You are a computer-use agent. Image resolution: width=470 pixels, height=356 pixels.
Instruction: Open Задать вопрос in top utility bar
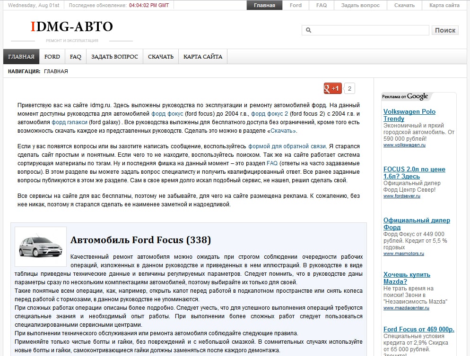point(360,5)
